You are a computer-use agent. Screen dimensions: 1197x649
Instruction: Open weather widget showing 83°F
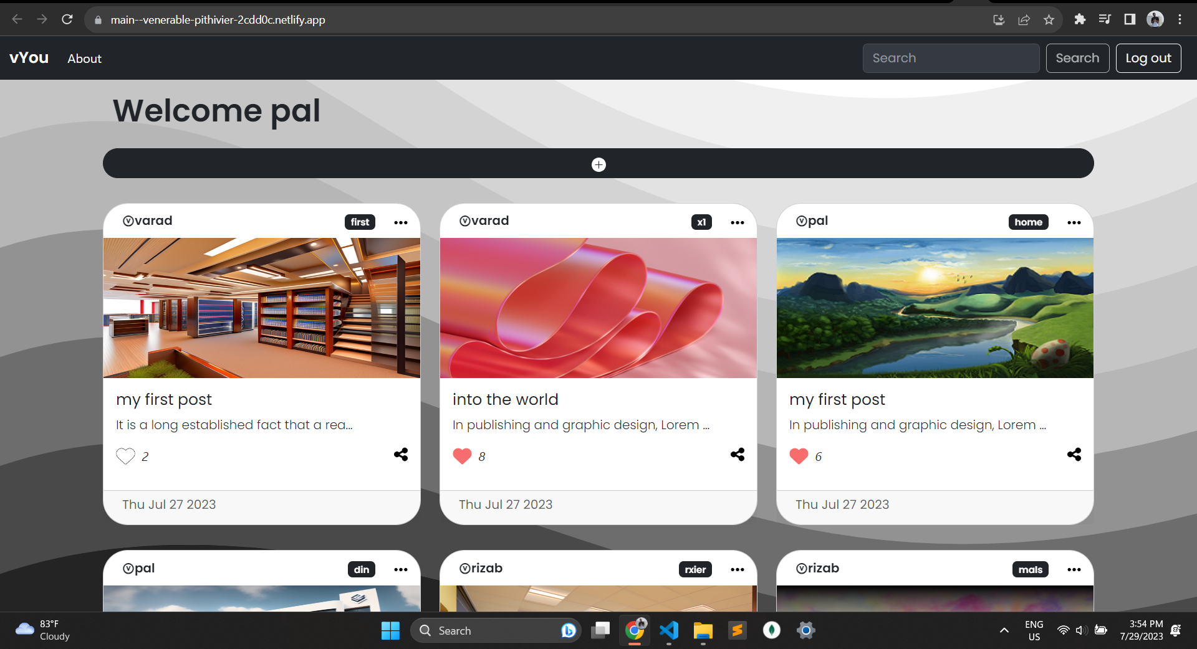point(42,630)
